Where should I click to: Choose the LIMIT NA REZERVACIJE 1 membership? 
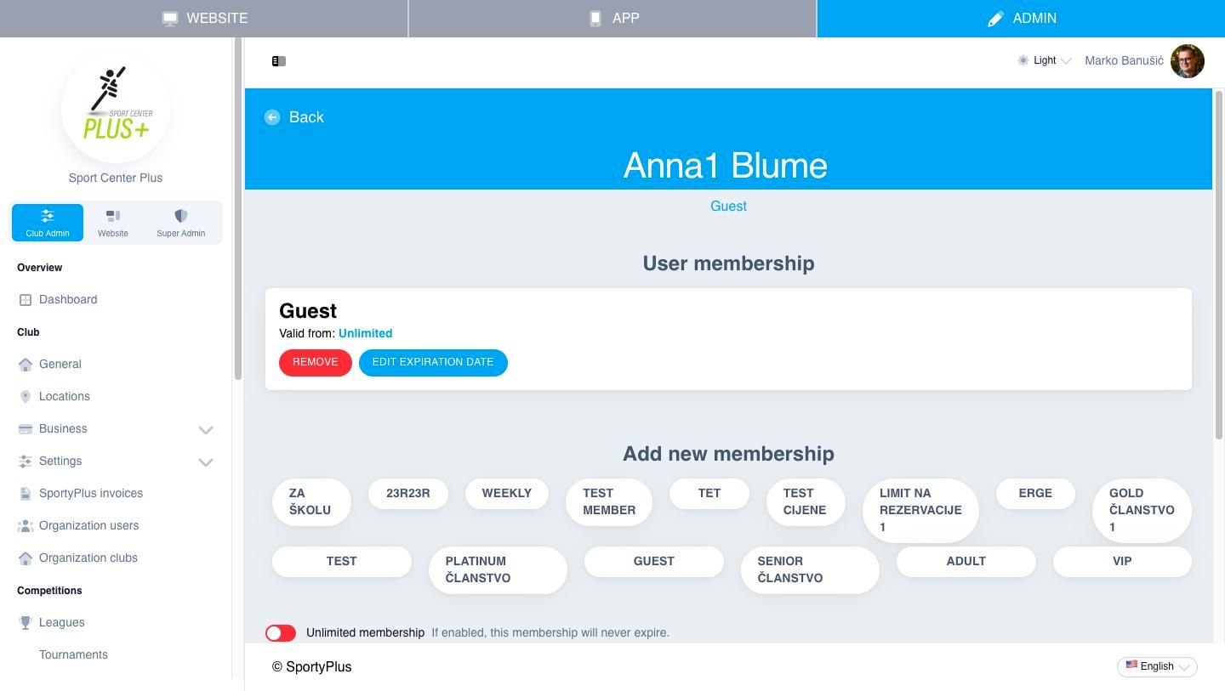[920, 511]
